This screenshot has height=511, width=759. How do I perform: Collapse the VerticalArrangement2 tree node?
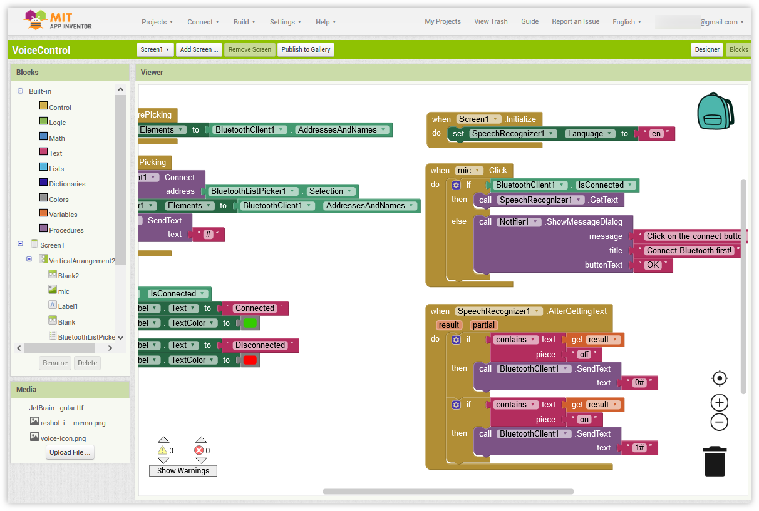point(29,259)
